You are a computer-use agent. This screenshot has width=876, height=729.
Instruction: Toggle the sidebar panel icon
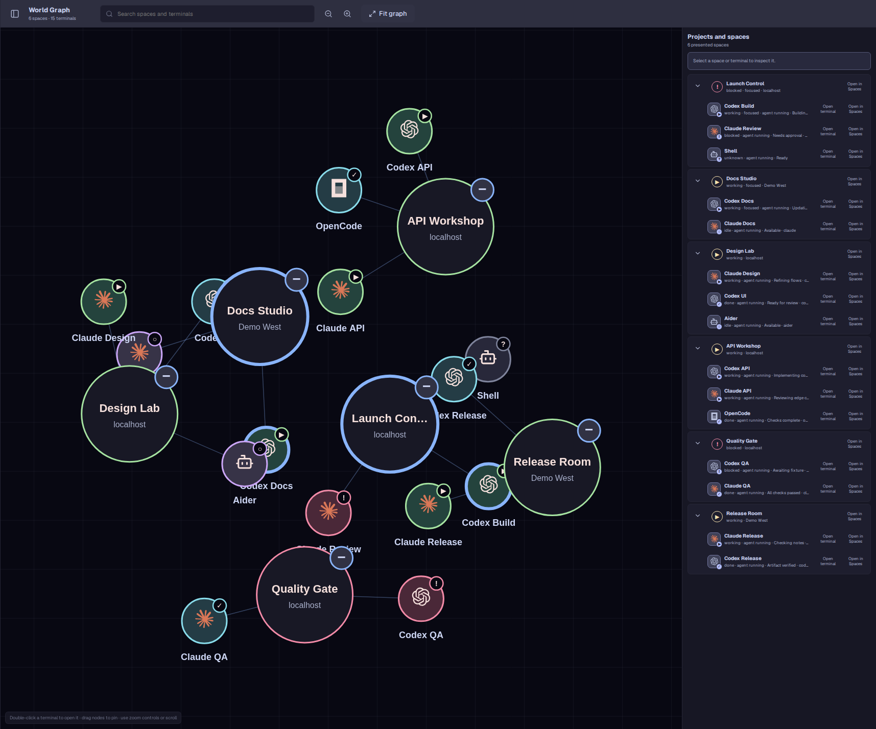15,14
